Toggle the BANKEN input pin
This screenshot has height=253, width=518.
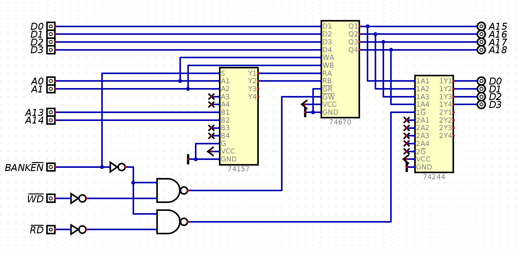51,167
